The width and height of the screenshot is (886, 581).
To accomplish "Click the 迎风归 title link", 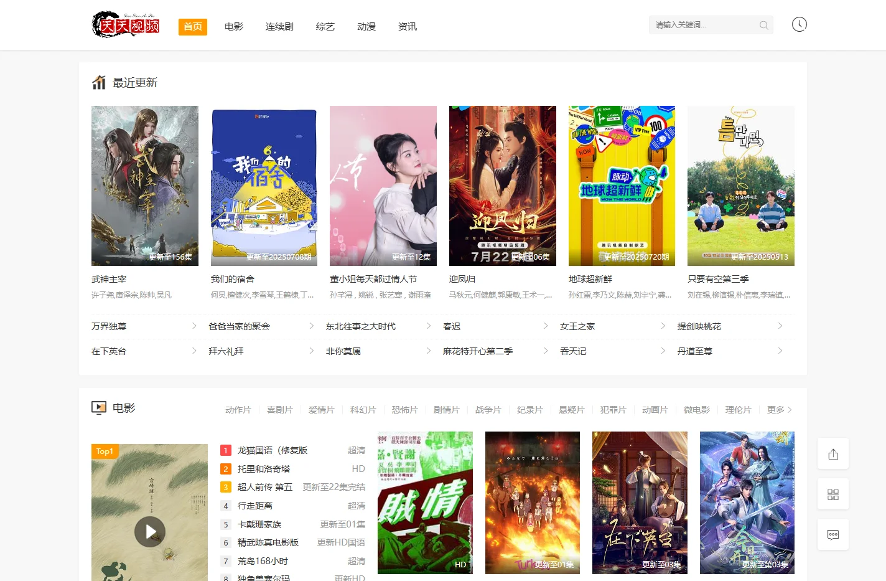I will 462,279.
